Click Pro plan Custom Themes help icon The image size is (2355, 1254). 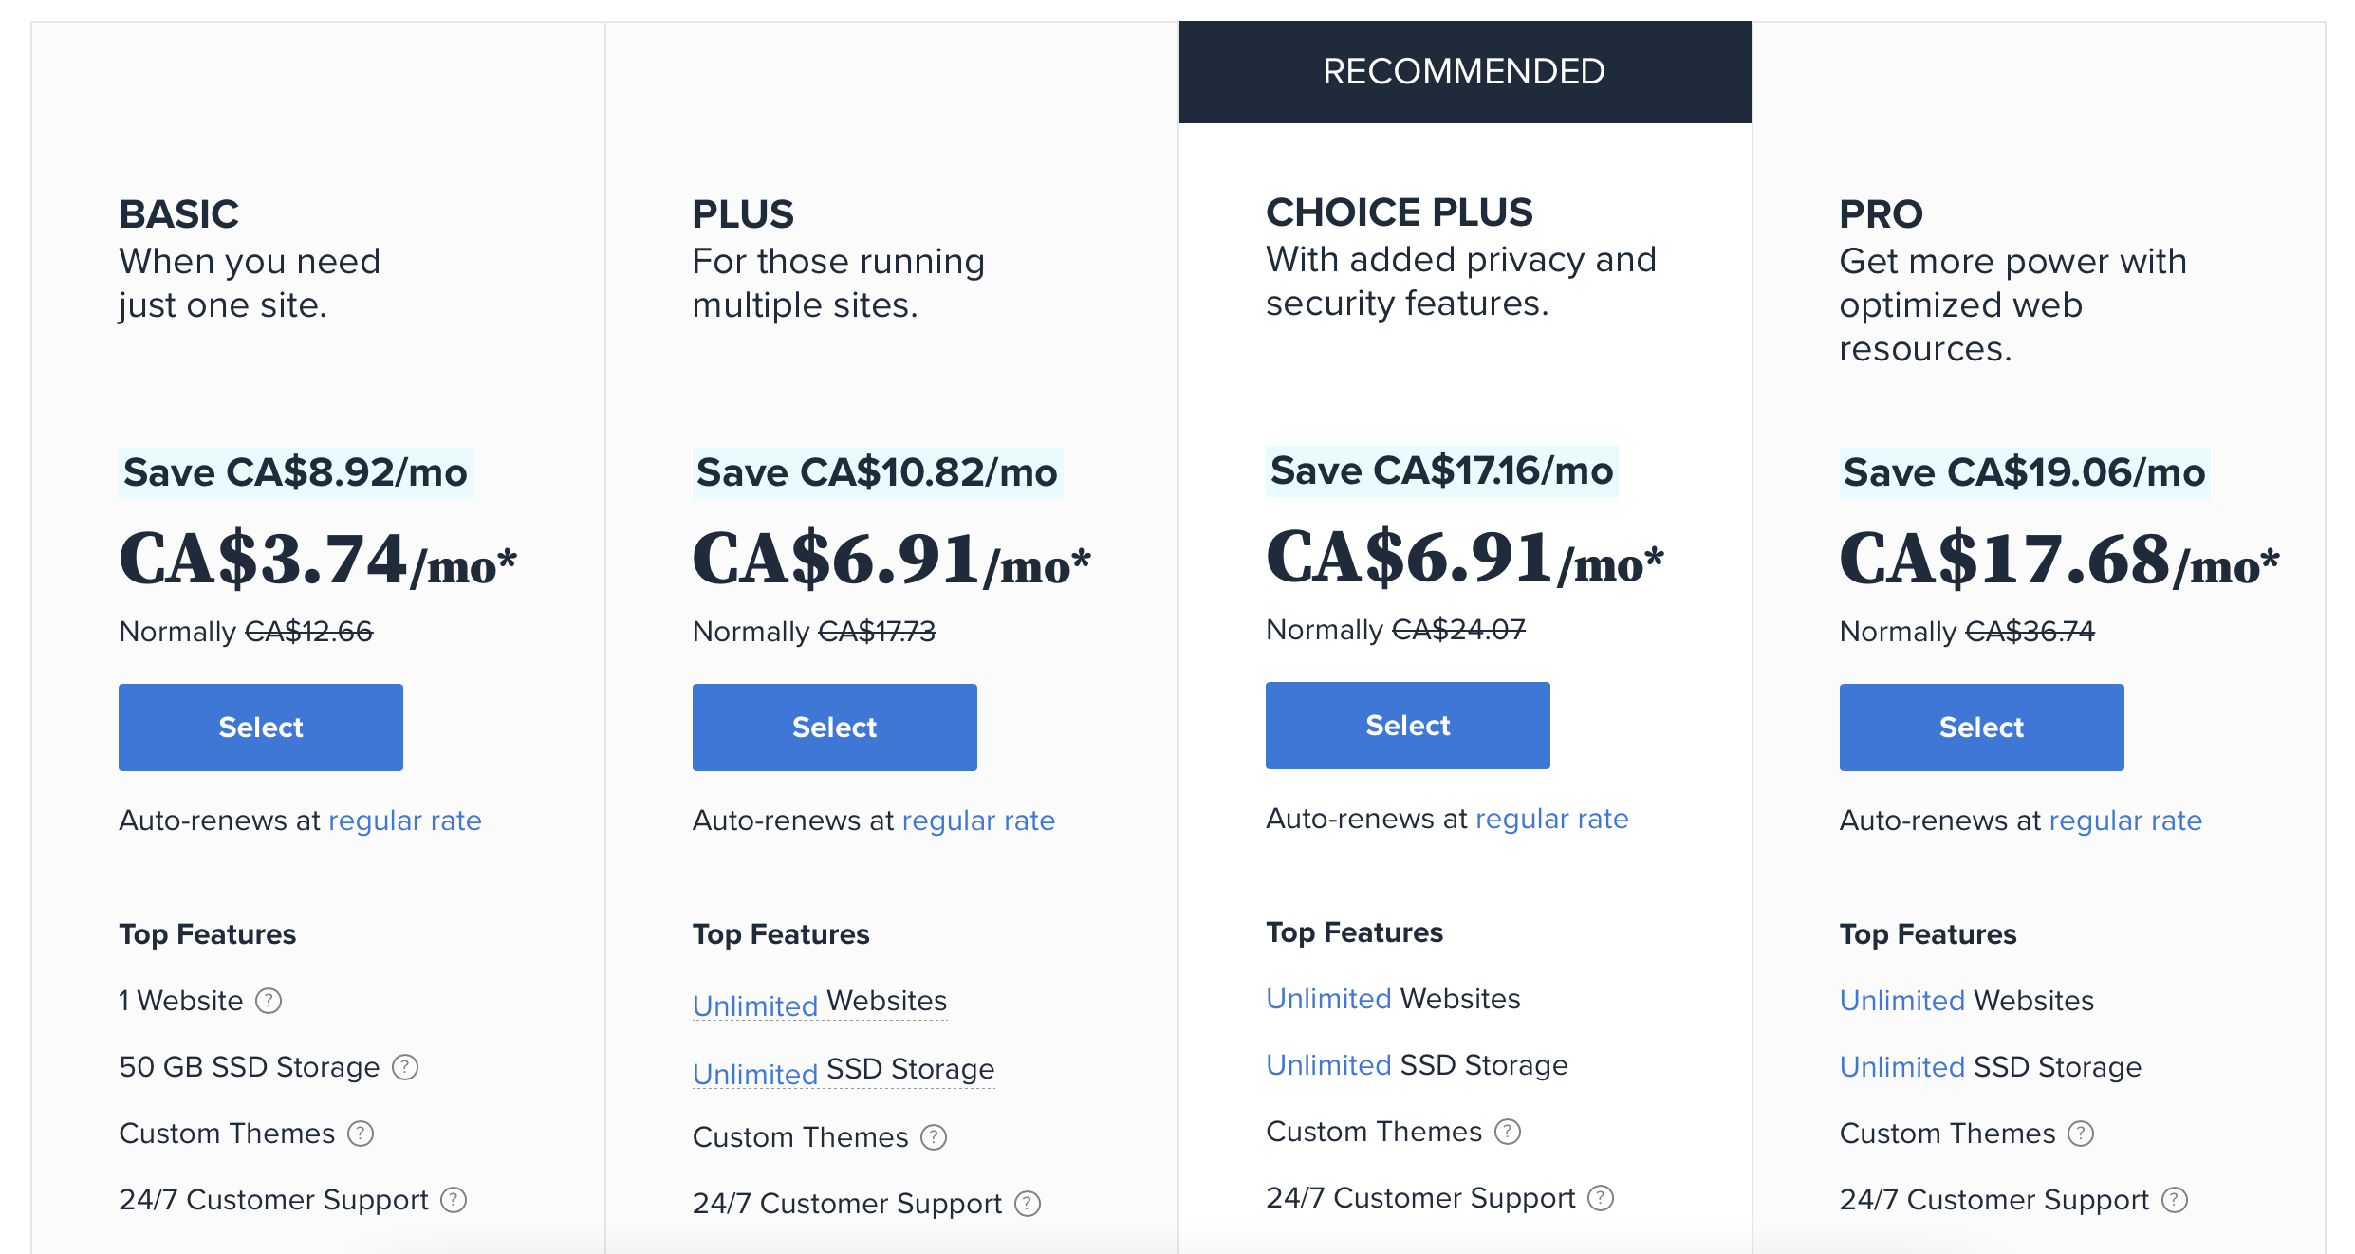click(2081, 1134)
